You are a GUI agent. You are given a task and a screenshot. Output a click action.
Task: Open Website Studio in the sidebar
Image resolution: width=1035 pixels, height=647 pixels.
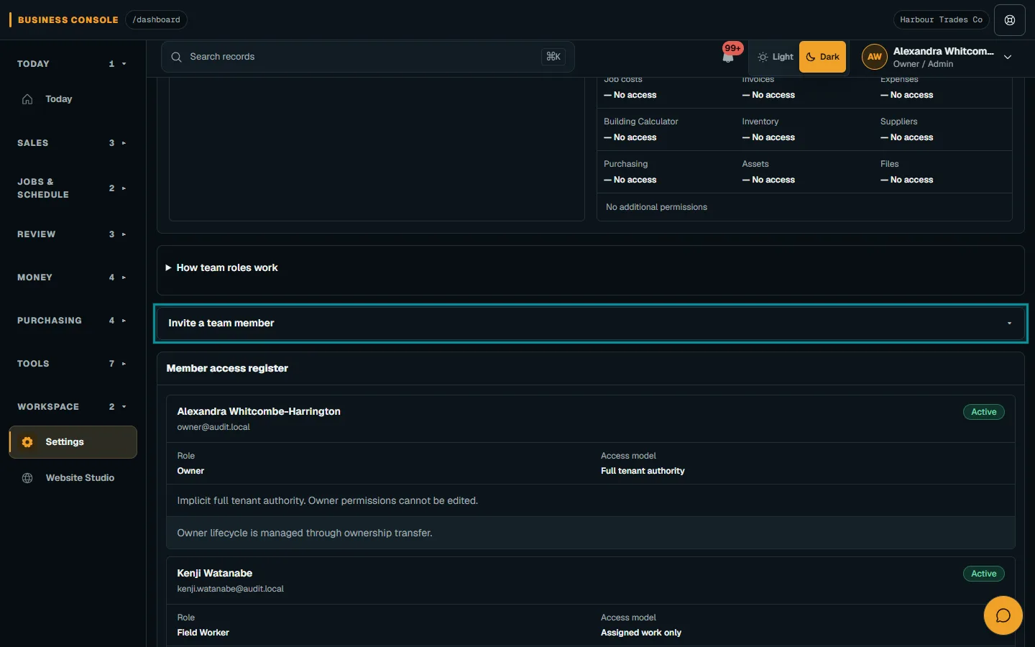(x=73, y=478)
